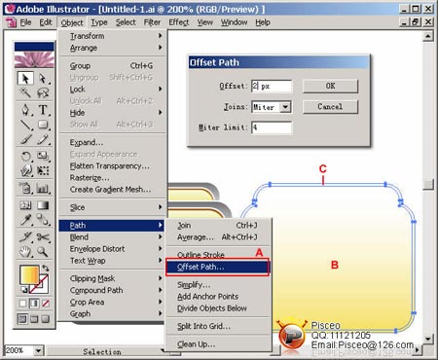
Task: Pick the Scissors tool
Action: pyautogui.click(x=43, y=236)
